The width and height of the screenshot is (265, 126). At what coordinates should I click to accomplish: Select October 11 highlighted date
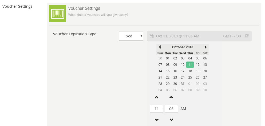coord(190,64)
